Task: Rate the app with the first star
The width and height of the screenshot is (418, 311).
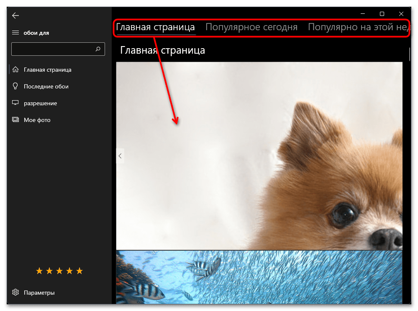Action: tap(39, 271)
